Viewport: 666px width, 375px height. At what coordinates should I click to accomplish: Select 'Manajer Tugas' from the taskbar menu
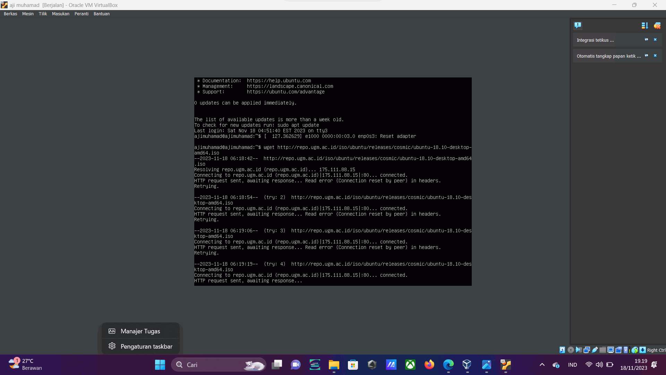(140, 331)
